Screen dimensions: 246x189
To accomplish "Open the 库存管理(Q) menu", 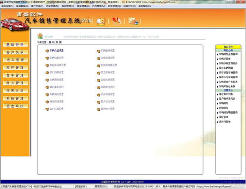I will [x=68, y=6].
